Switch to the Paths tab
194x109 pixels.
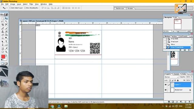[184, 74]
